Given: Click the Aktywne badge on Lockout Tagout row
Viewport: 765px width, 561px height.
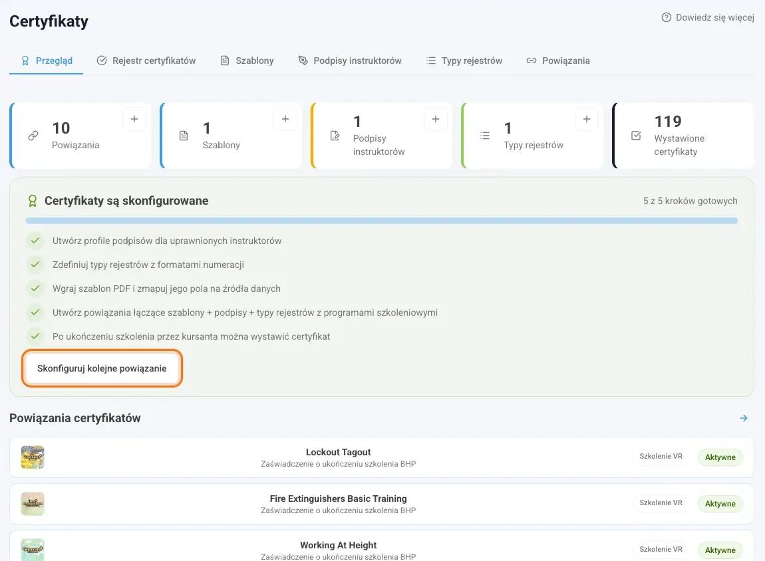Looking at the screenshot, I should pyautogui.click(x=720, y=457).
